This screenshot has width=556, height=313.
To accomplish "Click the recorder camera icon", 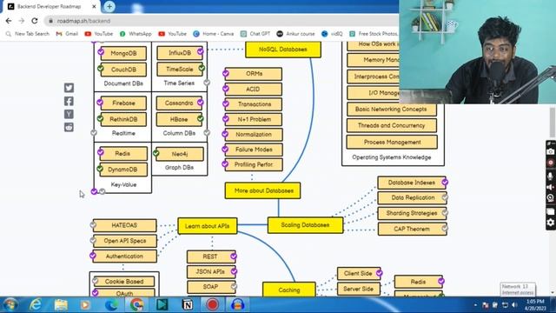I will click(x=550, y=151).
